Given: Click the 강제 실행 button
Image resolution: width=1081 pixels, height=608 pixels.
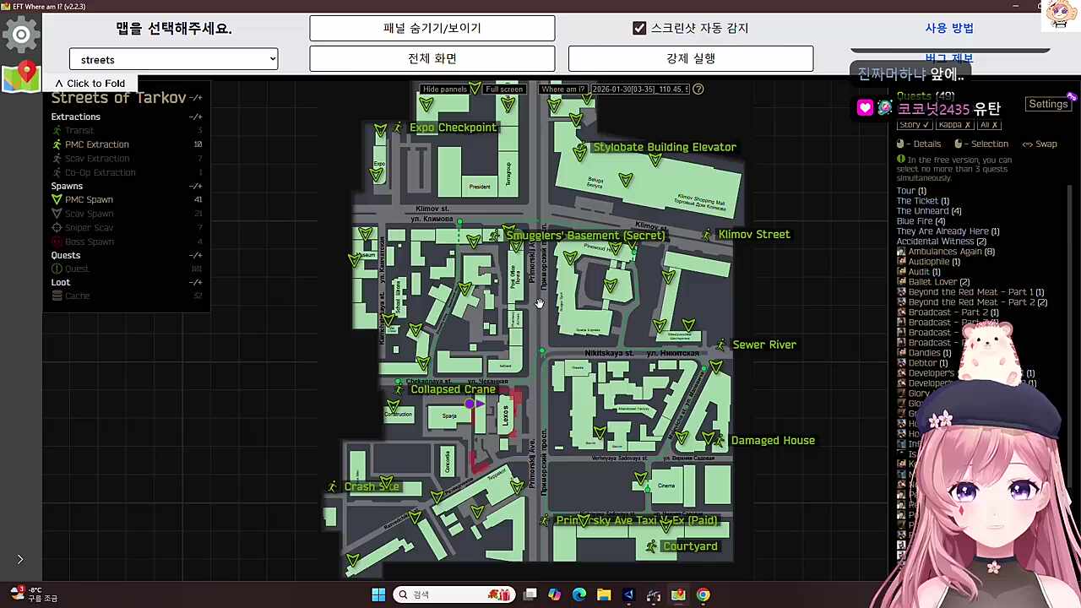Looking at the screenshot, I should (691, 58).
